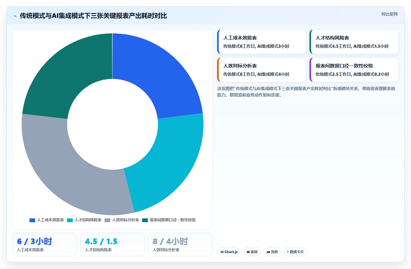Click the icon inside the 进度 tag

tap(268, 252)
